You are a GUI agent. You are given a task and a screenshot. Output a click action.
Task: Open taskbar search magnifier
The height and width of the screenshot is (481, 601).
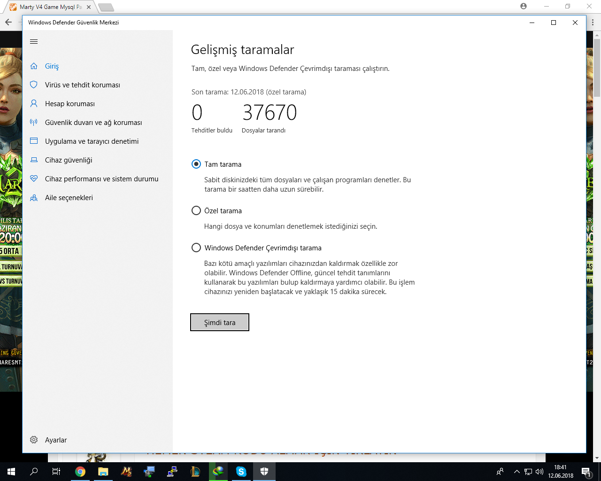(34, 472)
